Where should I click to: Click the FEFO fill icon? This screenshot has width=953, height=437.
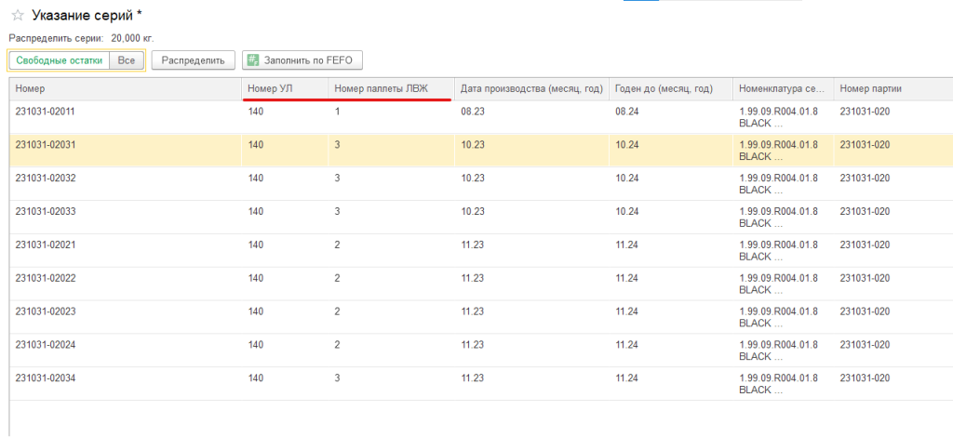[254, 60]
